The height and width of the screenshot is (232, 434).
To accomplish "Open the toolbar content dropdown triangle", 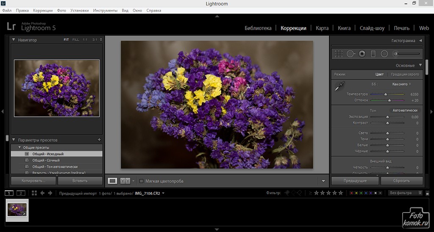I will pyautogui.click(x=323, y=181).
